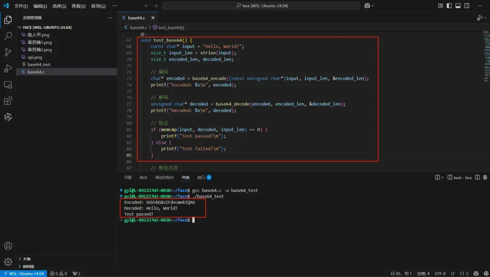490x277 pixels.
Task: Open the Extensions view
Action: click(8, 101)
